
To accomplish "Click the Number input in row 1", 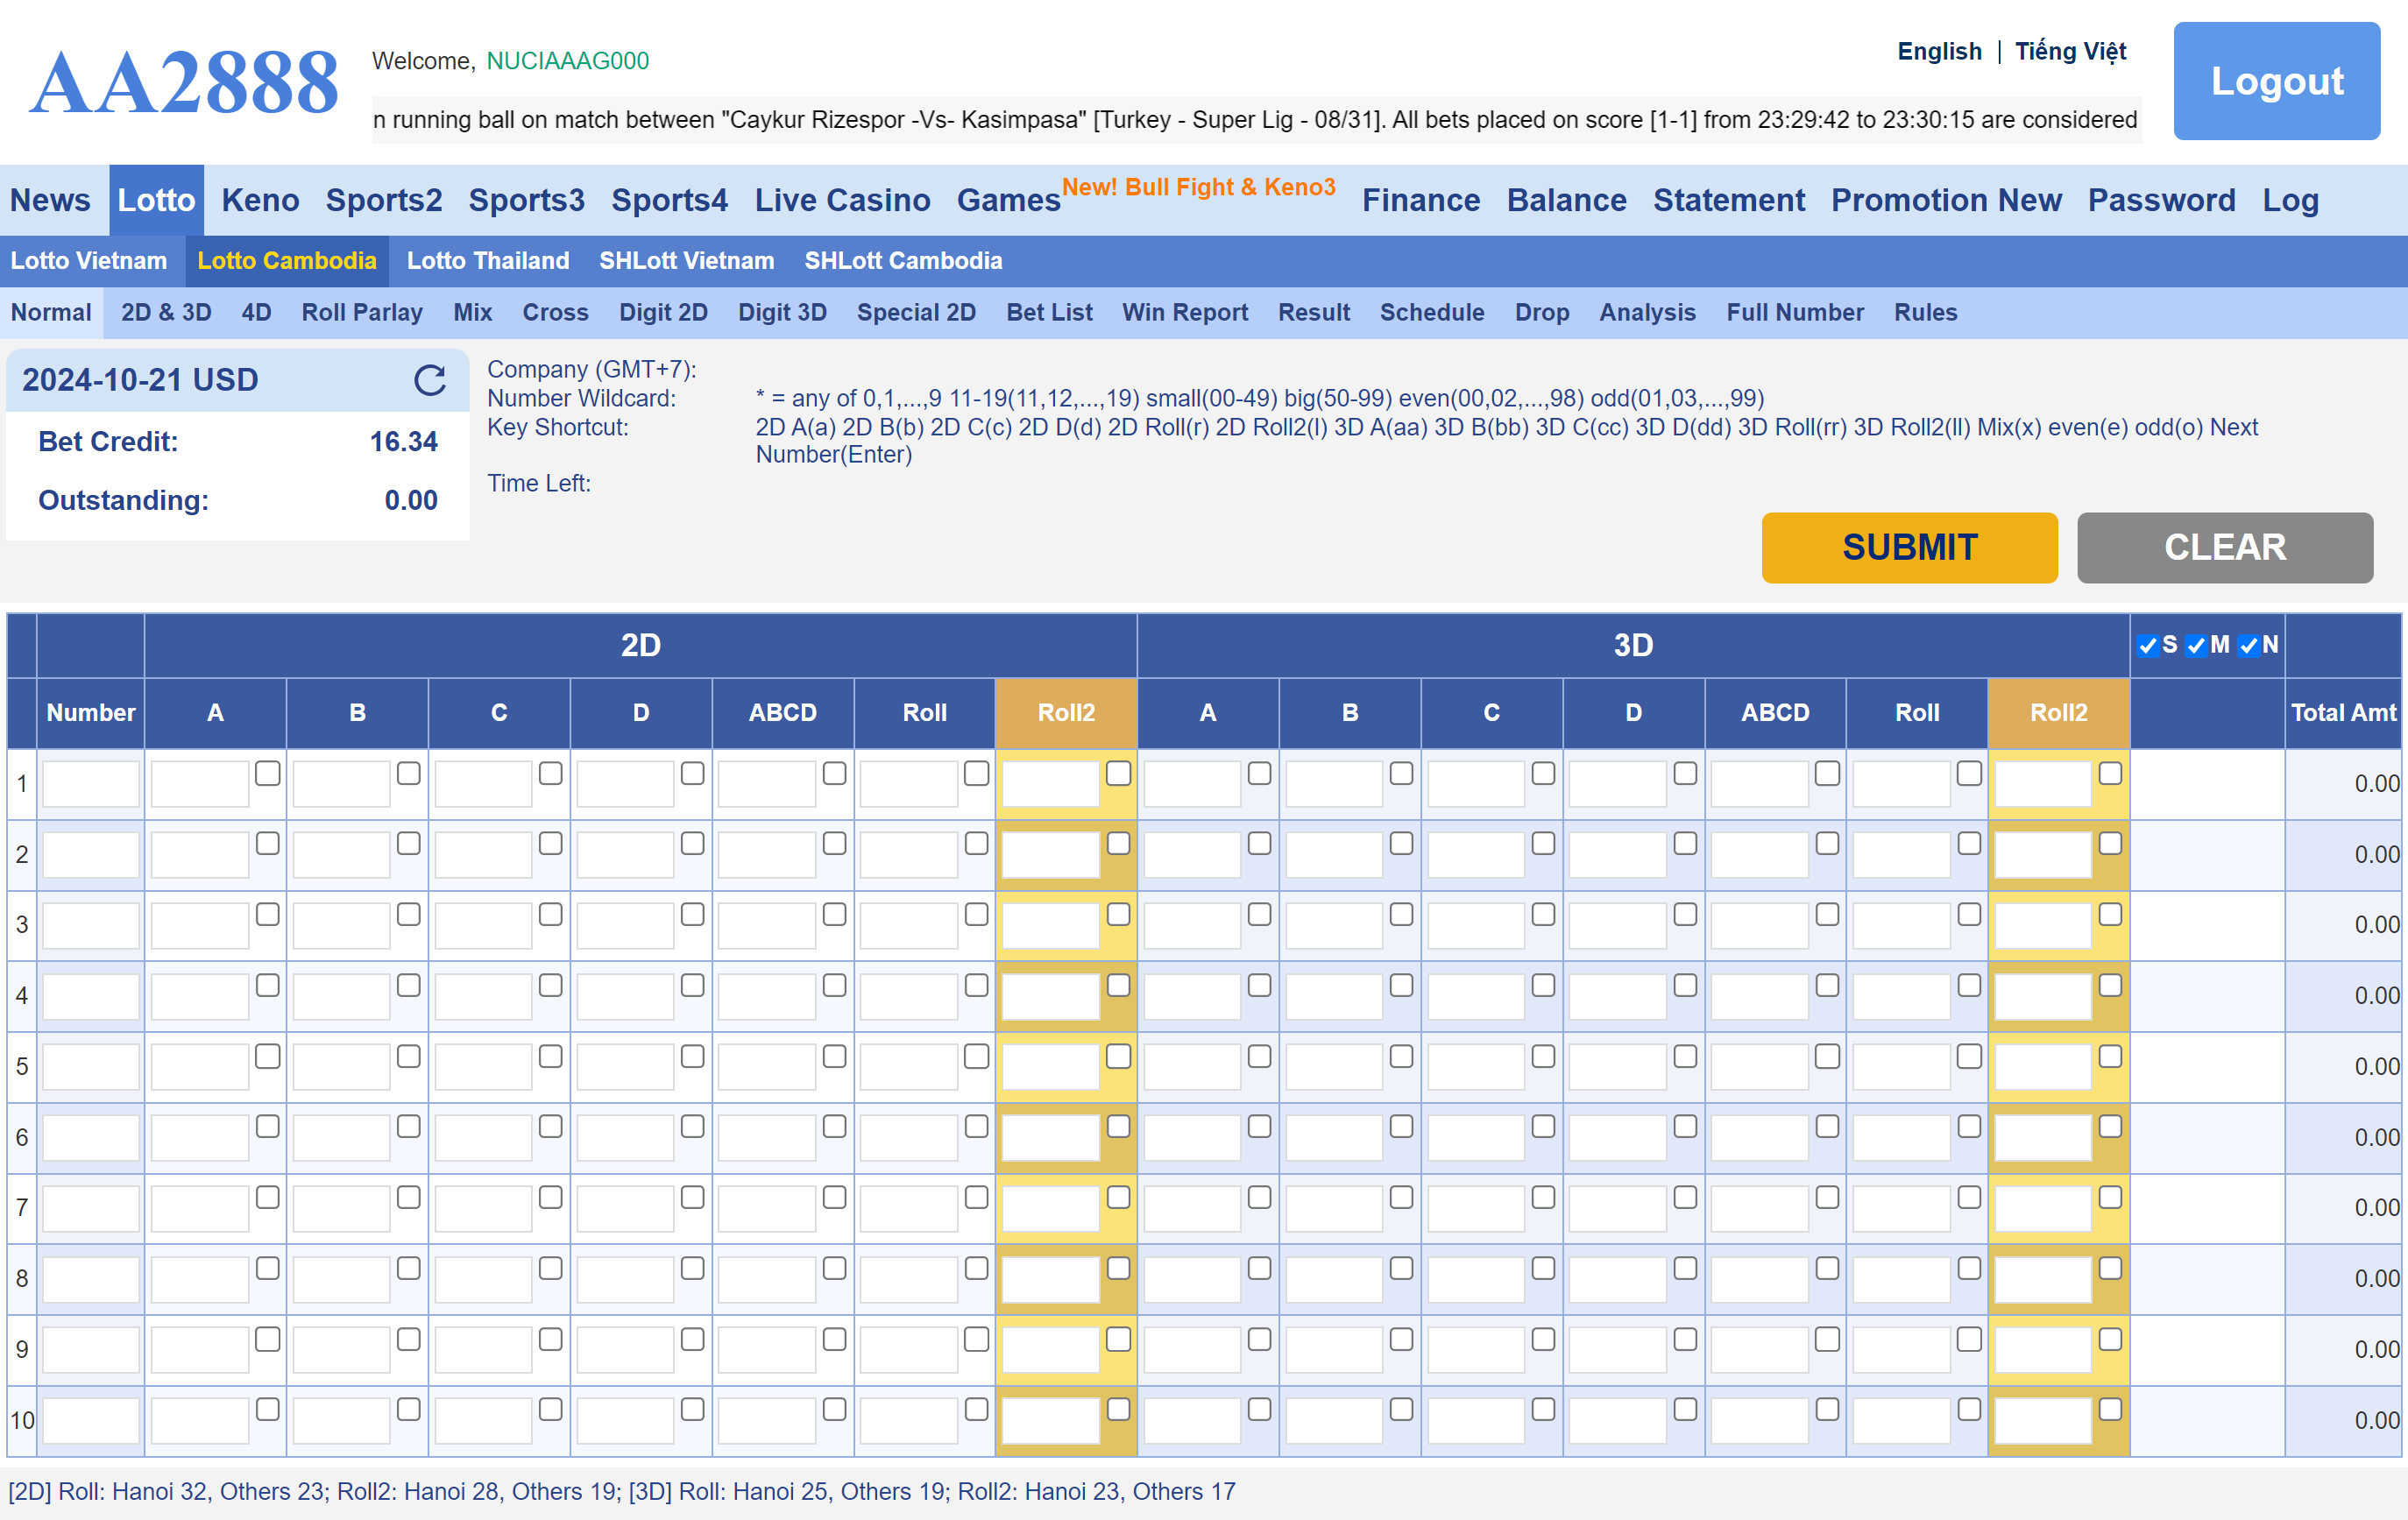I will pyautogui.click(x=91, y=784).
